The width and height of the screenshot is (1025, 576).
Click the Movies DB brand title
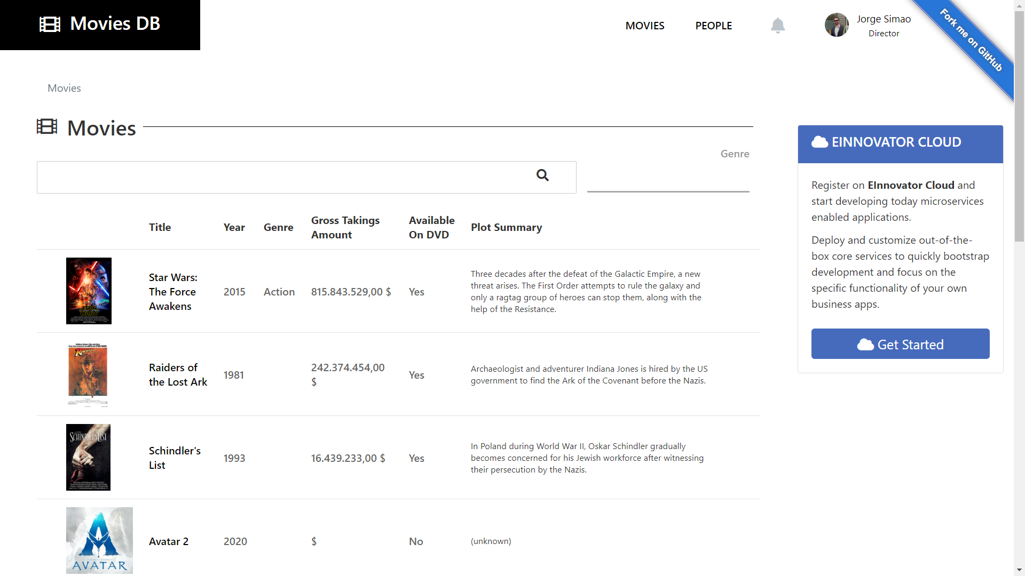[x=115, y=23]
